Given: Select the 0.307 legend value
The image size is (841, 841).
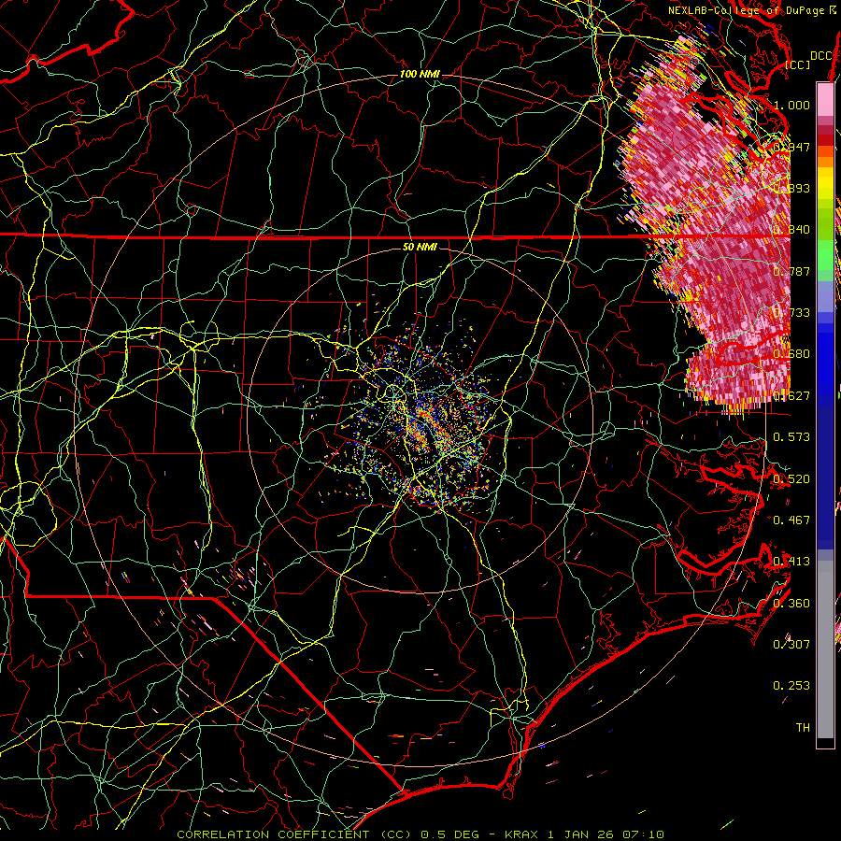Looking at the screenshot, I should (791, 644).
